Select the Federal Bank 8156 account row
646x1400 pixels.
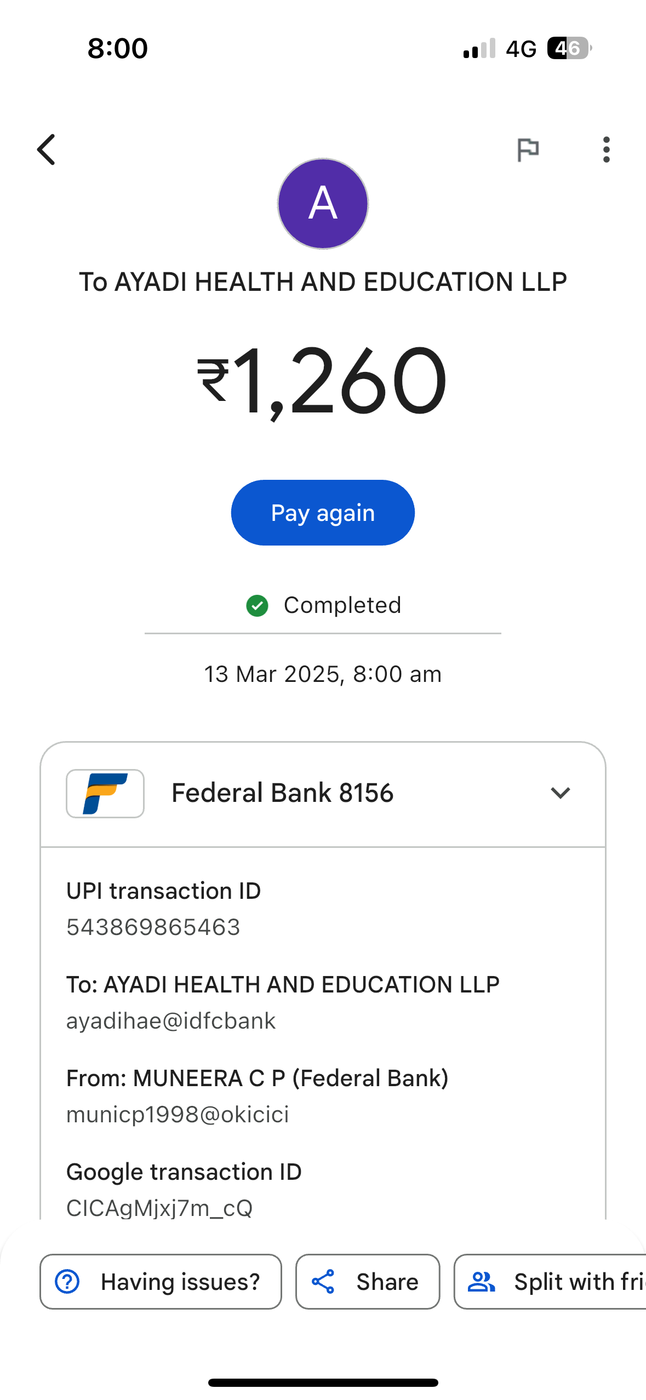coord(283,793)
